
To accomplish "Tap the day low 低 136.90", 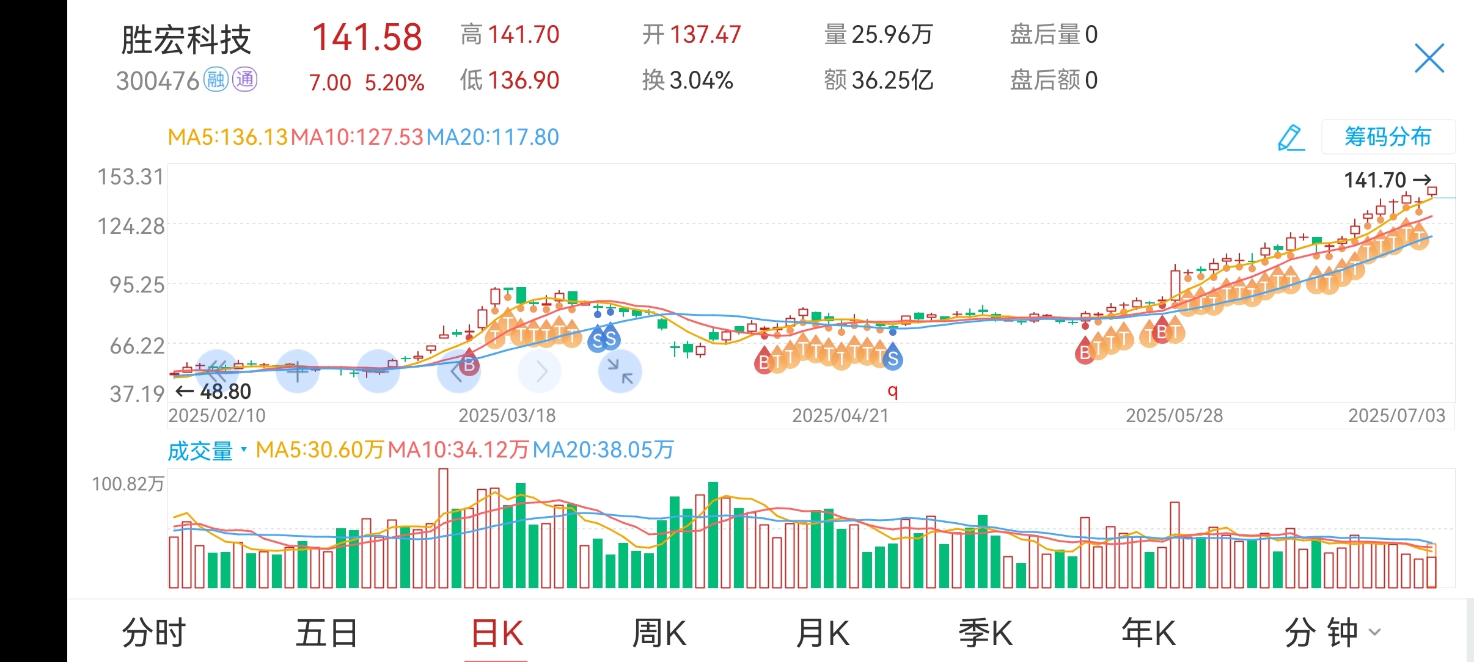I will point(510,80).
